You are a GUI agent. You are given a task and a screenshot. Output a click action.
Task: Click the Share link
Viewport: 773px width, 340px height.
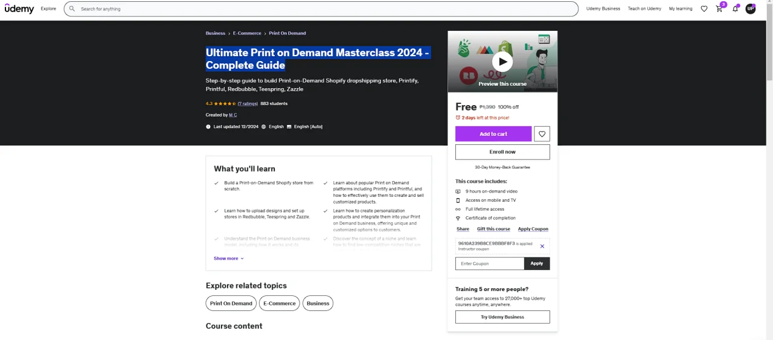pyautogui.click(x=463, y=229)
